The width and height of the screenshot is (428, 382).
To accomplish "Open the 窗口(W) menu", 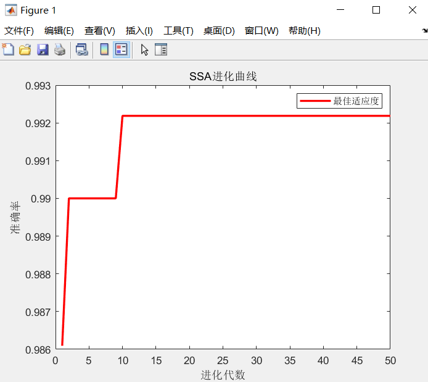I will (261, 31).
